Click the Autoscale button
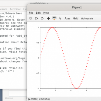 click(87, 18)
